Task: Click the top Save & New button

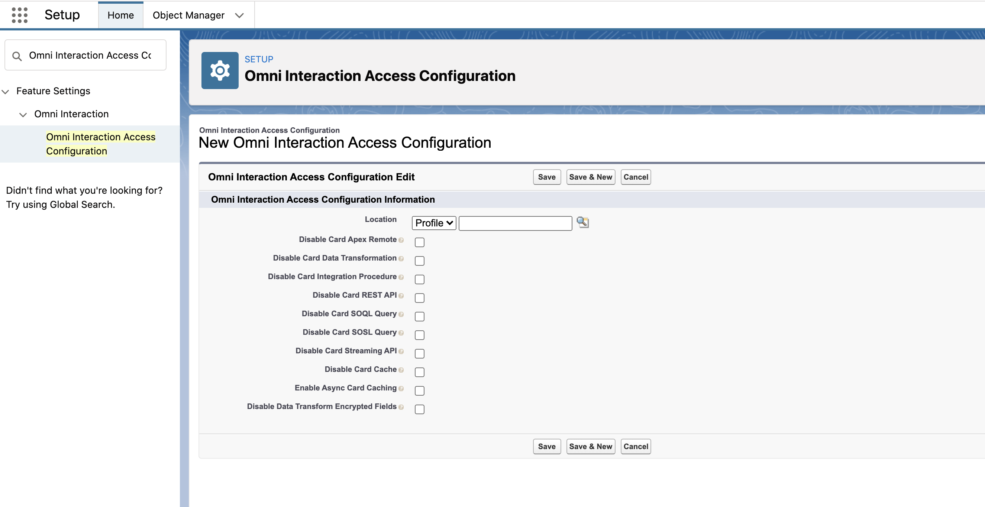Action: click(x=590, y=177)
